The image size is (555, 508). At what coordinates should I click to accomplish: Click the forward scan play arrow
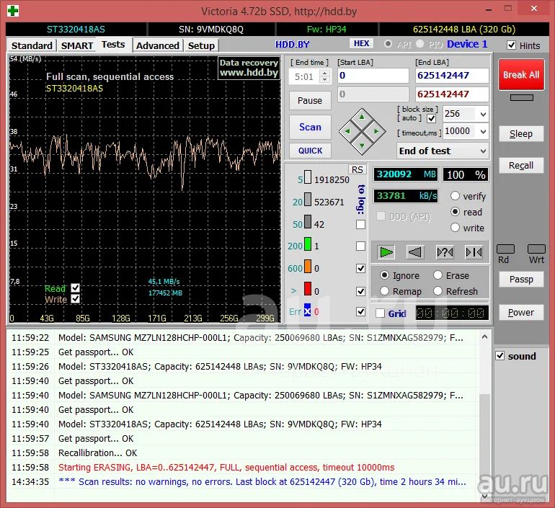[x=387, y=251]
